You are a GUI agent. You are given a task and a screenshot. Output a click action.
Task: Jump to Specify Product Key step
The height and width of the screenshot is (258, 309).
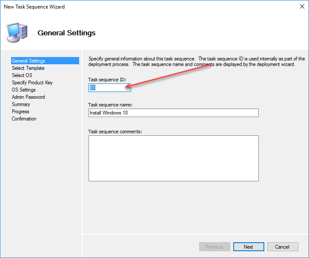pos(32,83)
